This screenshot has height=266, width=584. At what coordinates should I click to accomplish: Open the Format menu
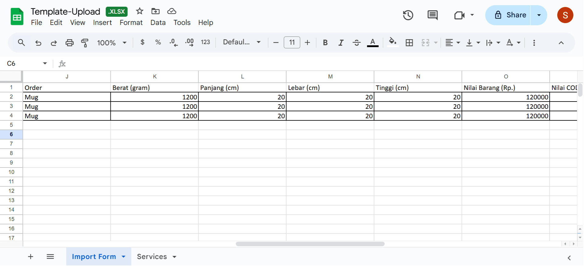click(x=131, y=22)
